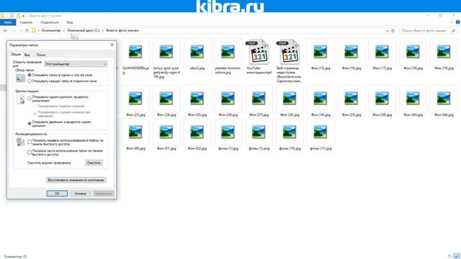Open Explorer help question mark icon
461x259 pixels.
(458, 22)
